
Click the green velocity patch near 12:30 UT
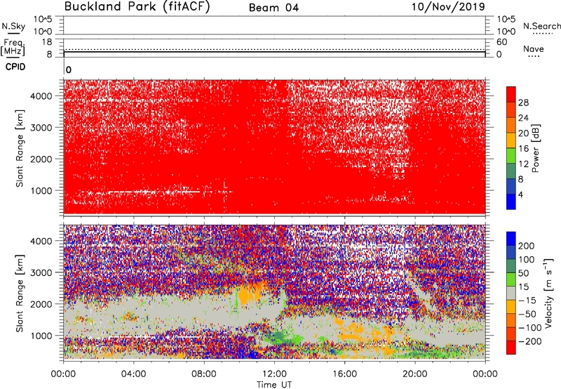pos(283,338)
